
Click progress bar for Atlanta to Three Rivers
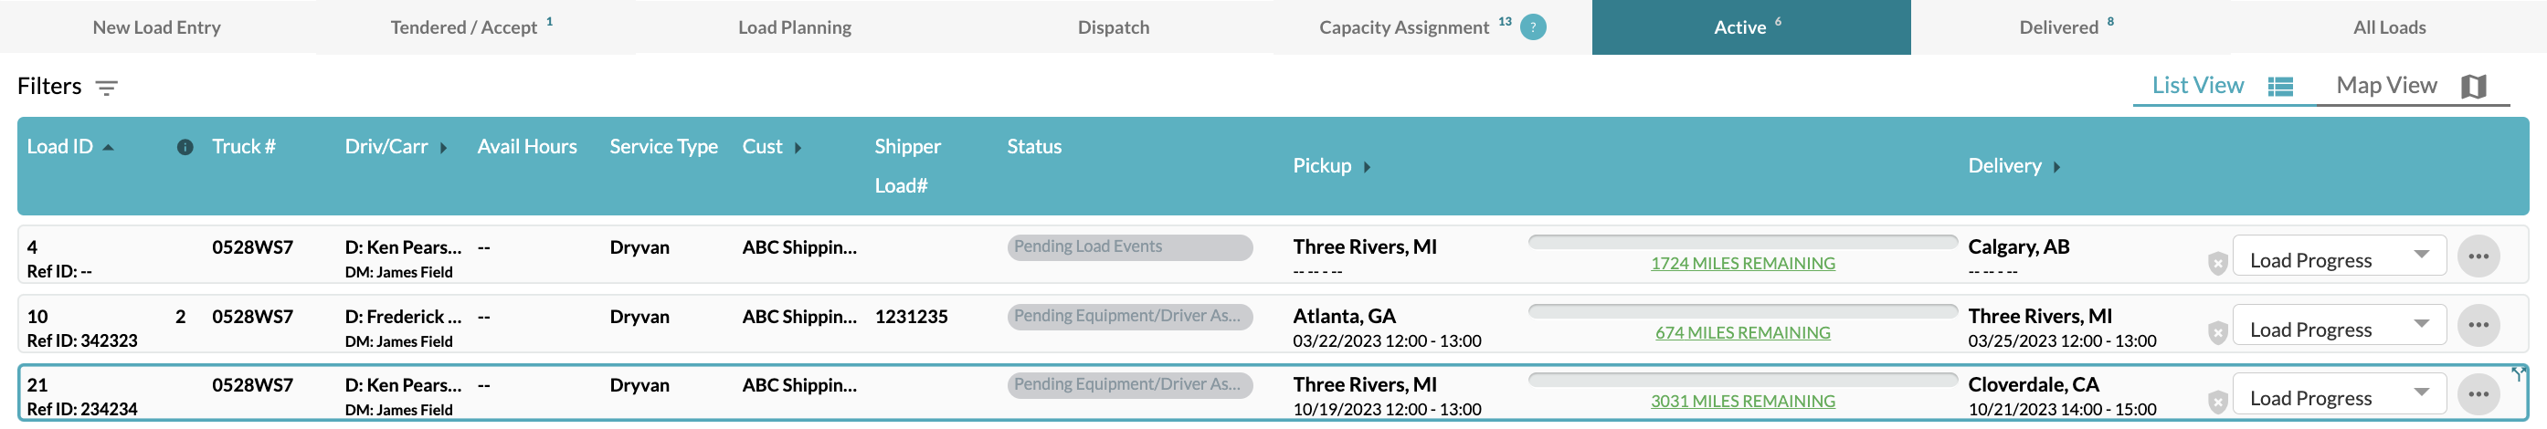[x=1742, y=311]
